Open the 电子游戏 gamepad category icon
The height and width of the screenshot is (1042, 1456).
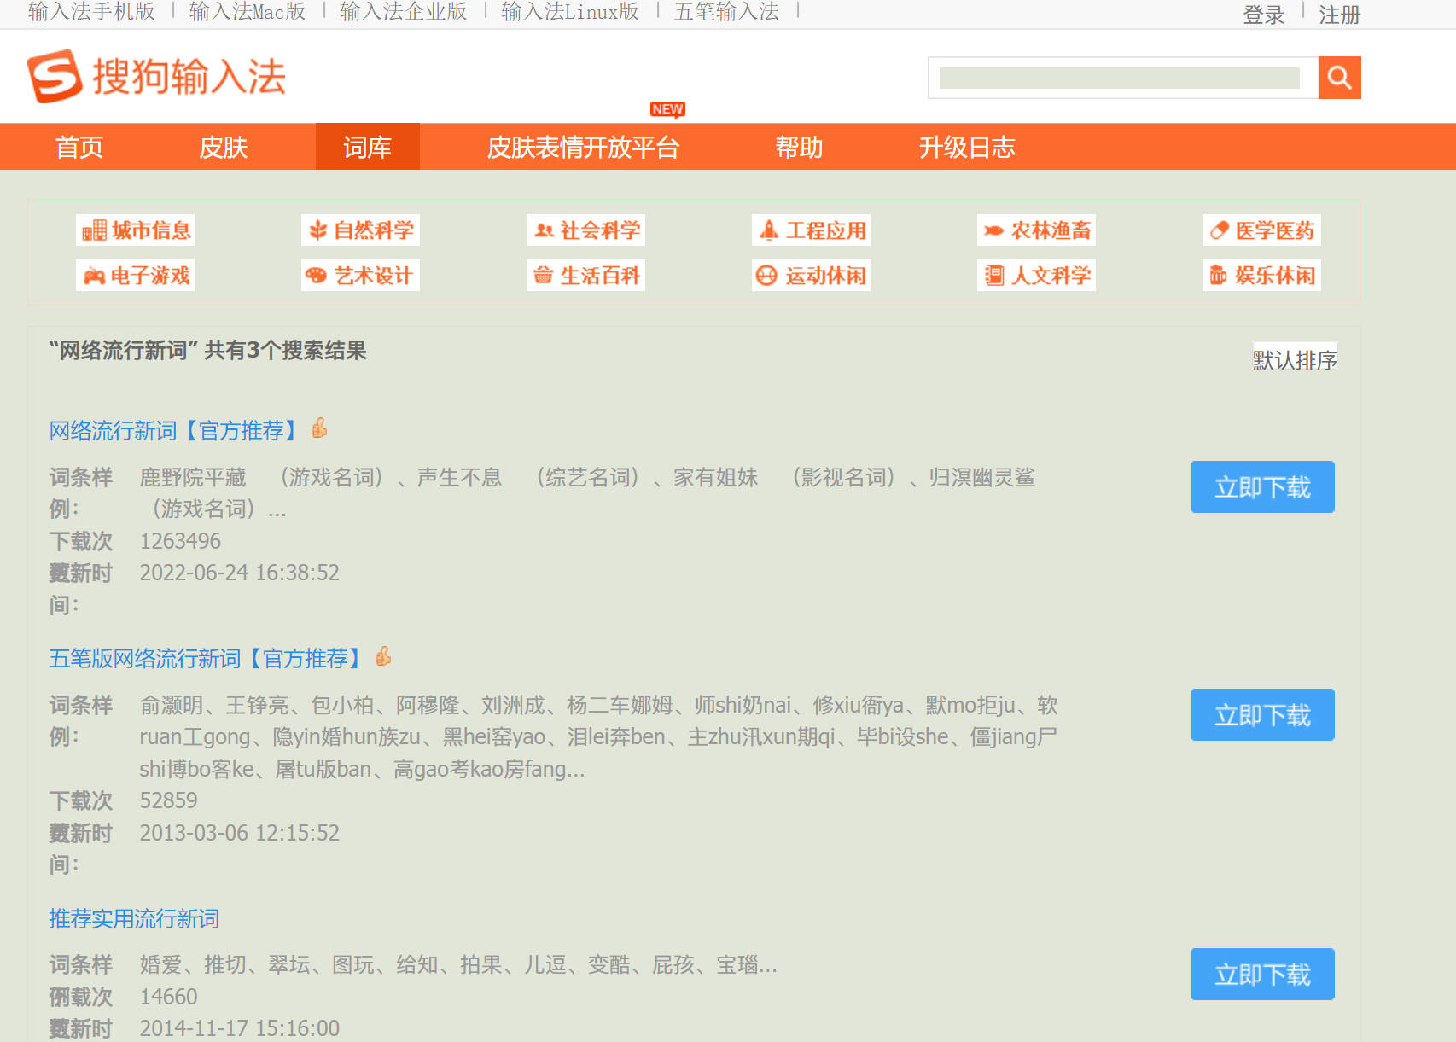(x=135, y=275)
